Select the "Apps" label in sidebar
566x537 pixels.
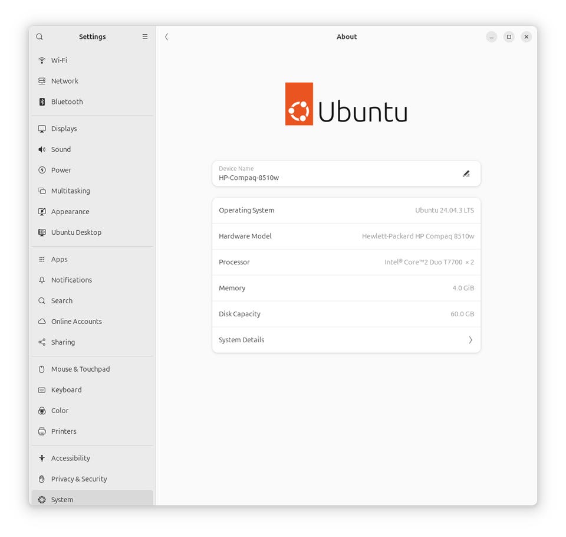(x=59, y=260)
